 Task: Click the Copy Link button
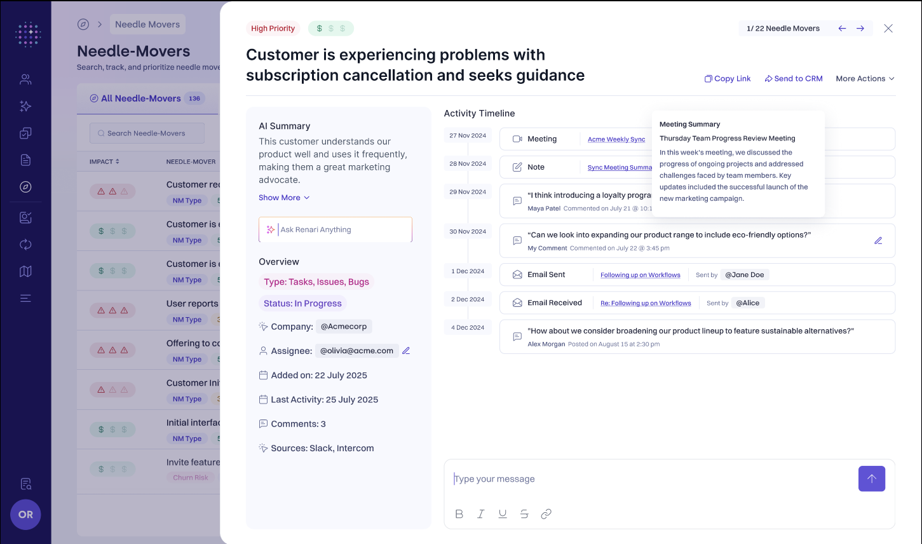tap(728, 79)
